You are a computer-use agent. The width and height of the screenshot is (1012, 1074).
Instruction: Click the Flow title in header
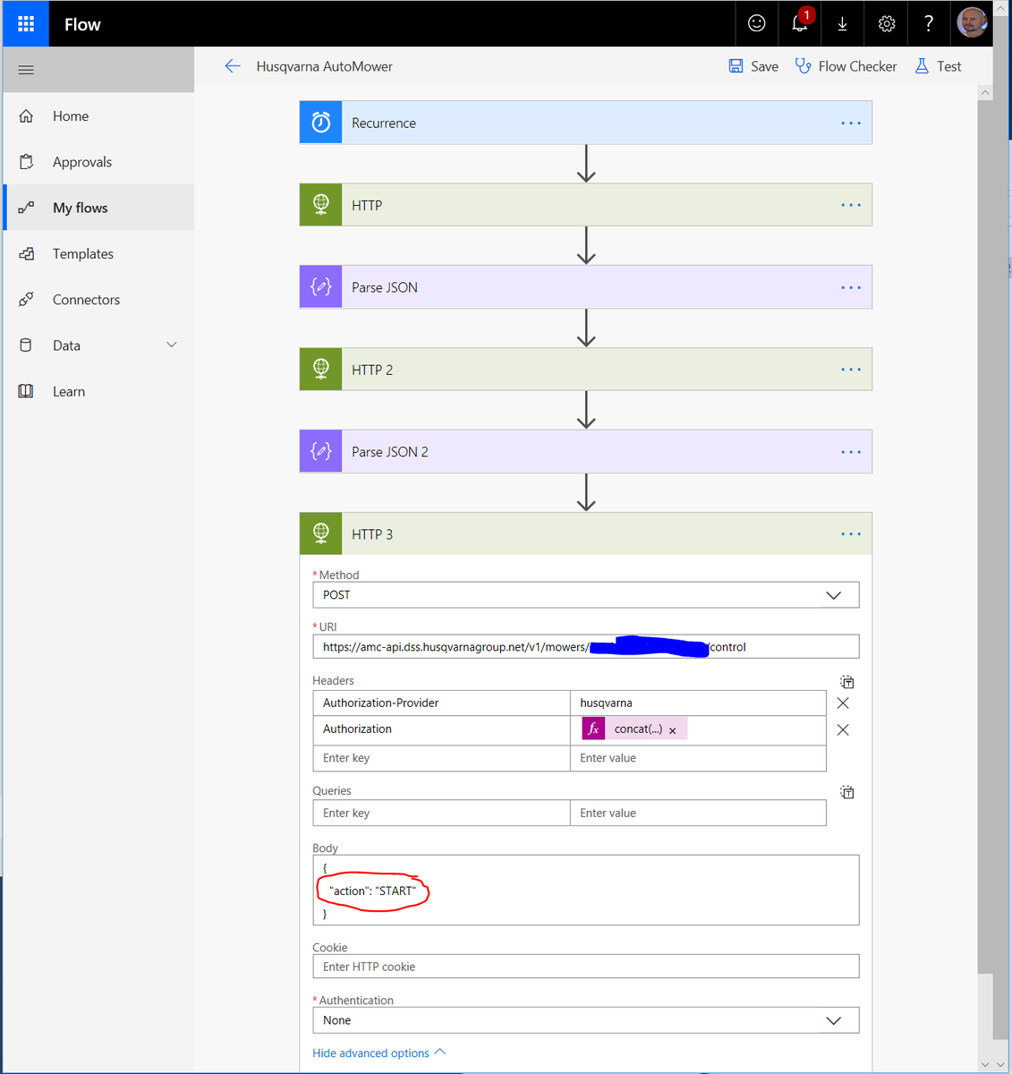(82, 24)
